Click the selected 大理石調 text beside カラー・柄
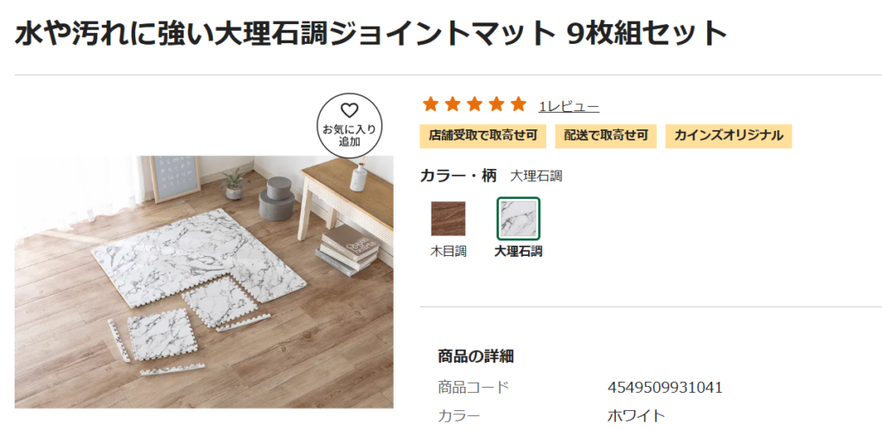 coord(536,176)
